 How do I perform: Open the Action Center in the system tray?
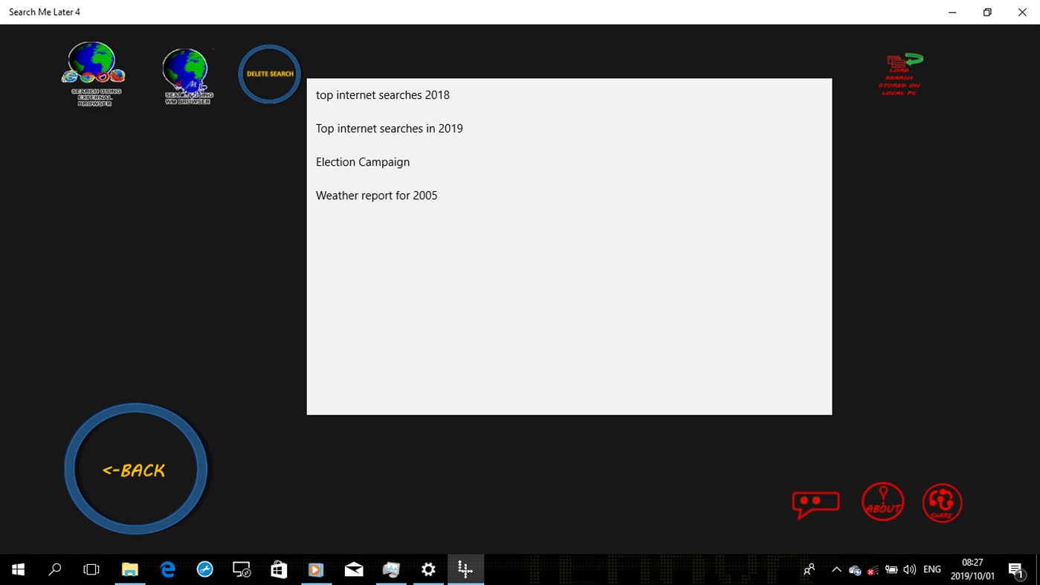(x=1017, y=569)
